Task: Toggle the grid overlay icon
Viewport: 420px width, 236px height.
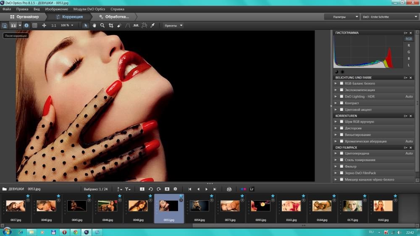Action: coord(35,26)
